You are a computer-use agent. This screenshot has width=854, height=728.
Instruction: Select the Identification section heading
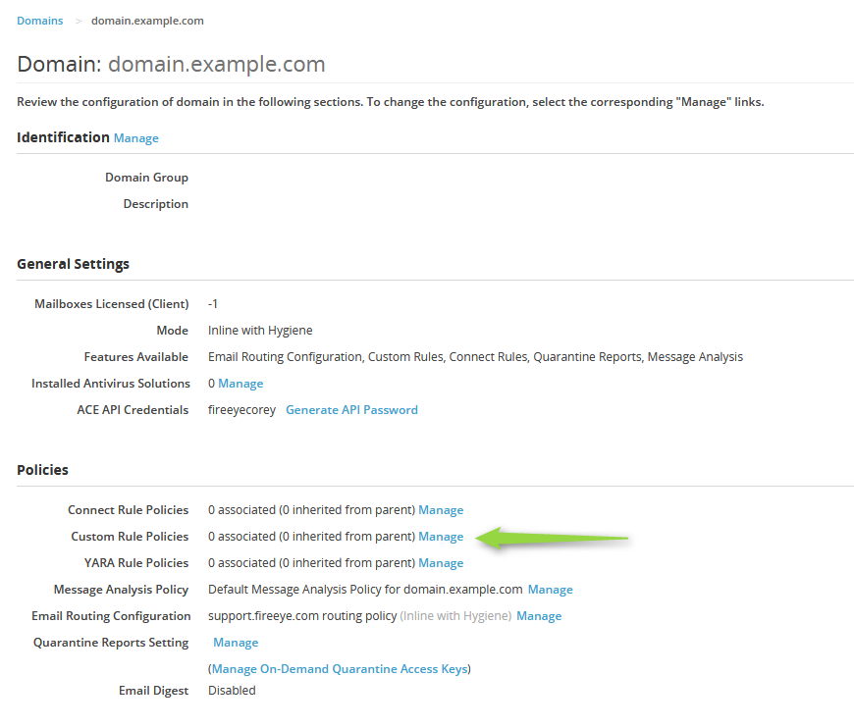tap(63, 137)
